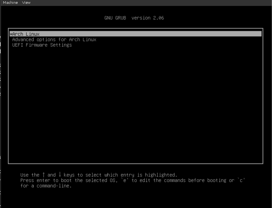
Task: Click the 'Press enter to boot' instruction line
Action: tap(133, 180)
